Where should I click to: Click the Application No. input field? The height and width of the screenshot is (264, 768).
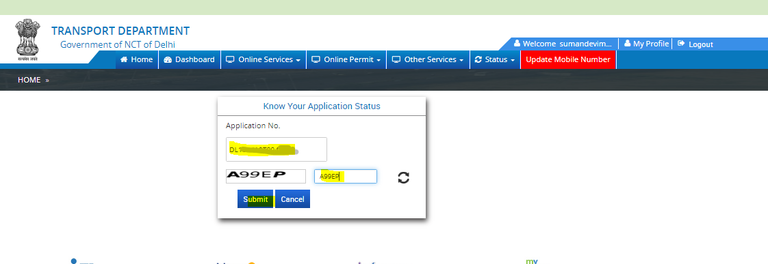tap(277, 149)
